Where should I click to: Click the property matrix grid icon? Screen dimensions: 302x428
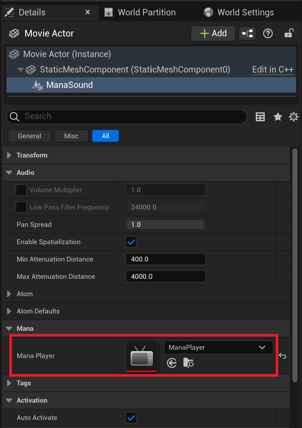(260, 116)
